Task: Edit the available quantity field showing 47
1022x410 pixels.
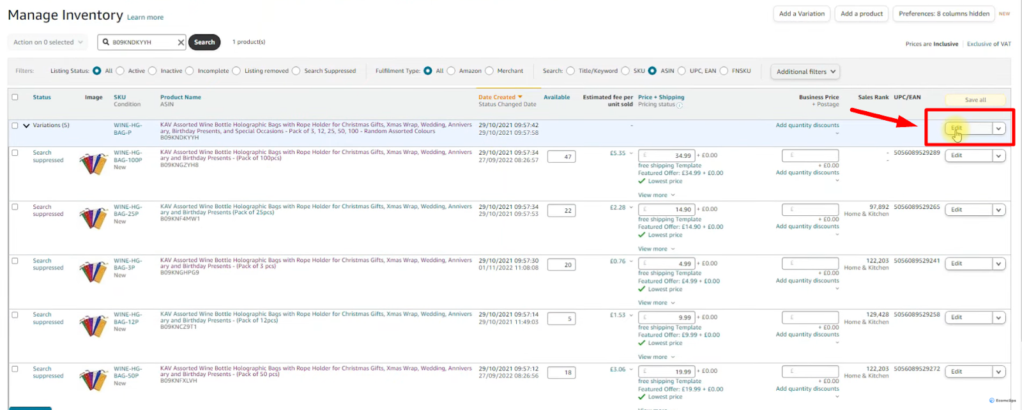Action: [x=561, y=156]
